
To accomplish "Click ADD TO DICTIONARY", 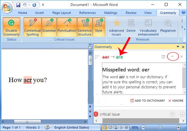I will pos(148,101).
